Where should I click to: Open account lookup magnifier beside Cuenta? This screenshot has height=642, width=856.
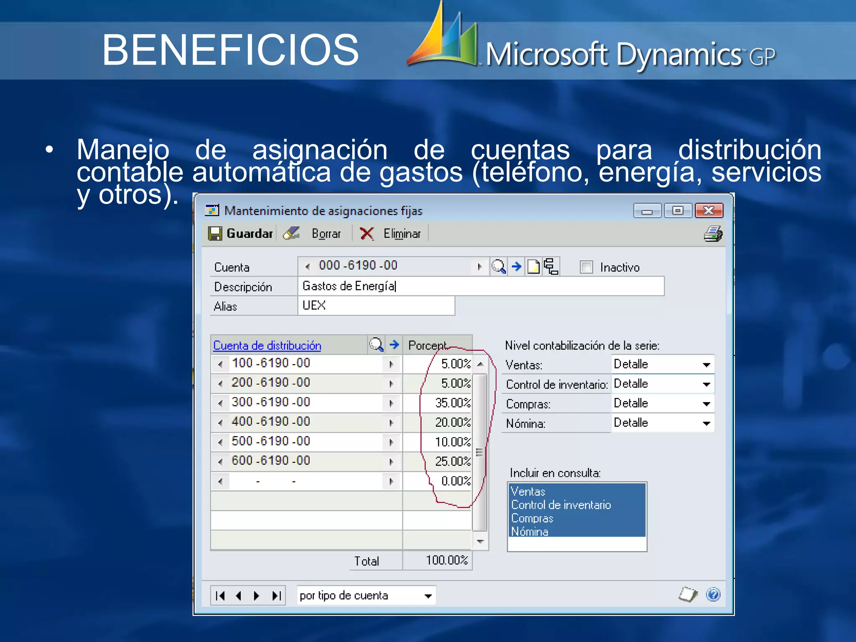tap(499, 266)
